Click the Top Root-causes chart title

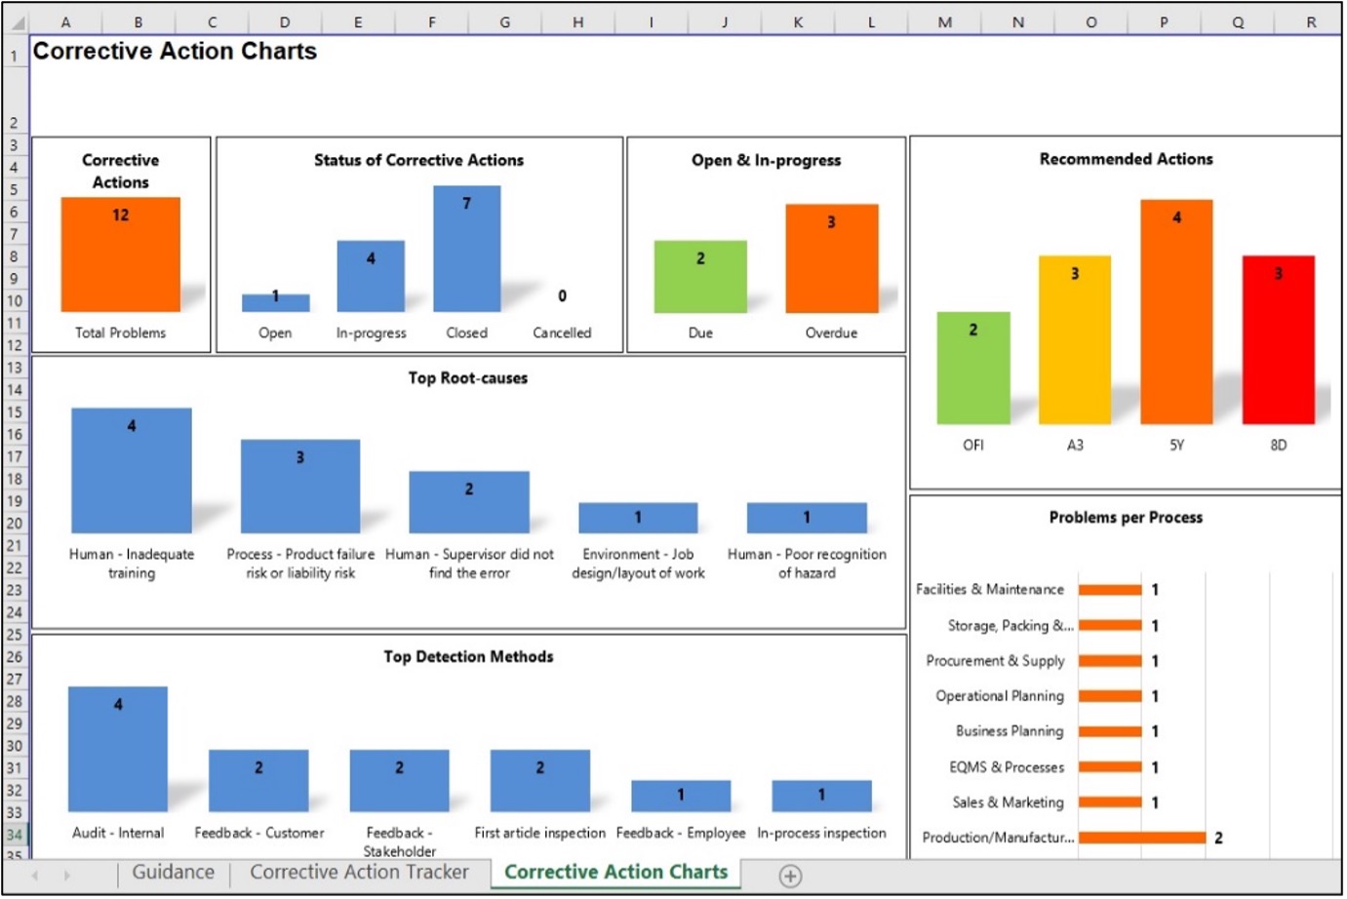(x=468, y=378)
